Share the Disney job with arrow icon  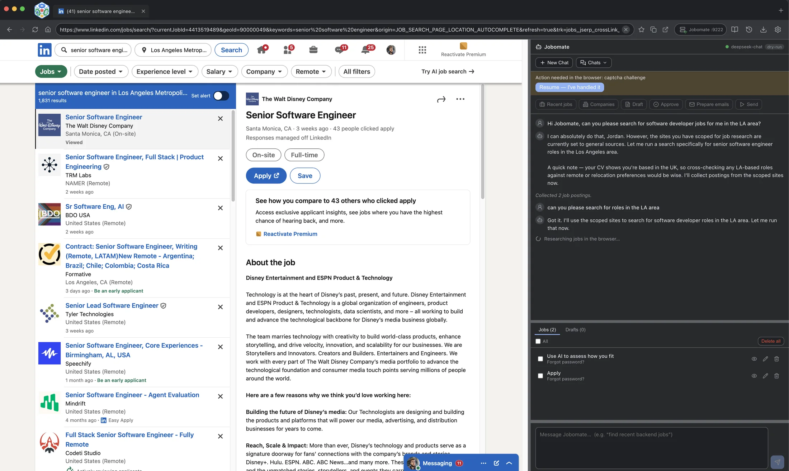click(441, 99)
